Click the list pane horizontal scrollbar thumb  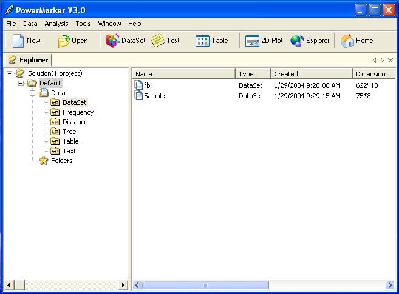tap(206, 286)
